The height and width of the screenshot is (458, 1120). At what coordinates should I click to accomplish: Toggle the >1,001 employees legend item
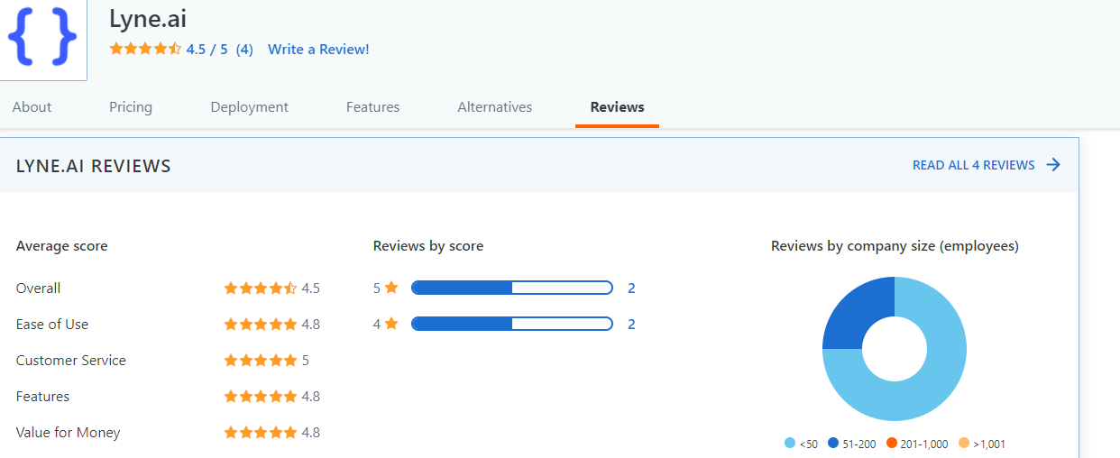pyautogui.click(x=982, y=444)
